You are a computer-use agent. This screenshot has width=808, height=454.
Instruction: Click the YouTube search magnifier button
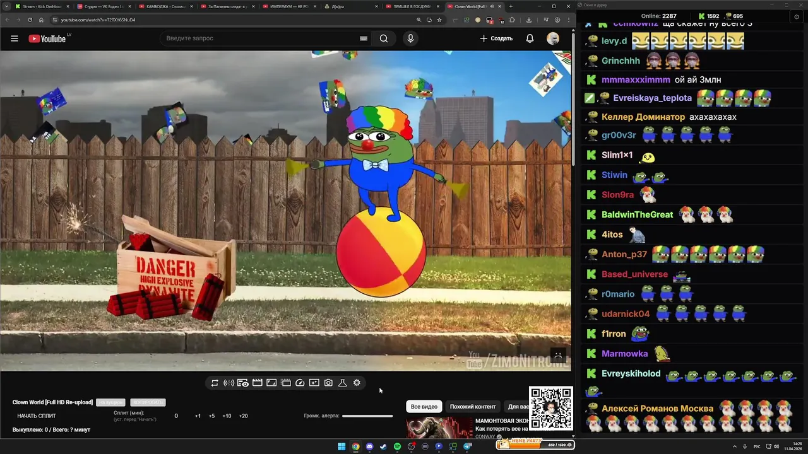(x=383, y=38)
